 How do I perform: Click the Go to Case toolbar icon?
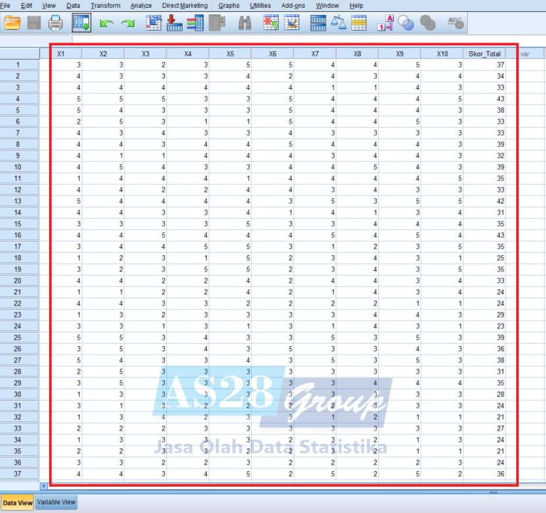pos(154,23)
